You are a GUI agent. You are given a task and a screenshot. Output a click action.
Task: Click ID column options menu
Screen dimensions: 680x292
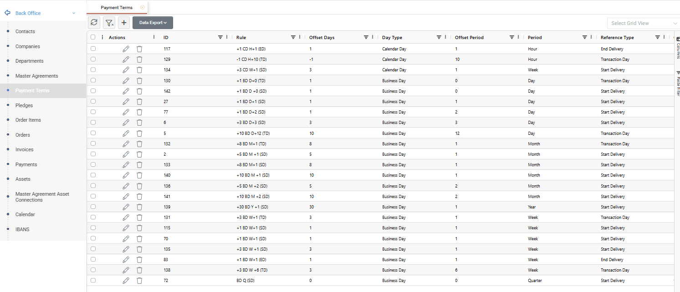[227, 37]
